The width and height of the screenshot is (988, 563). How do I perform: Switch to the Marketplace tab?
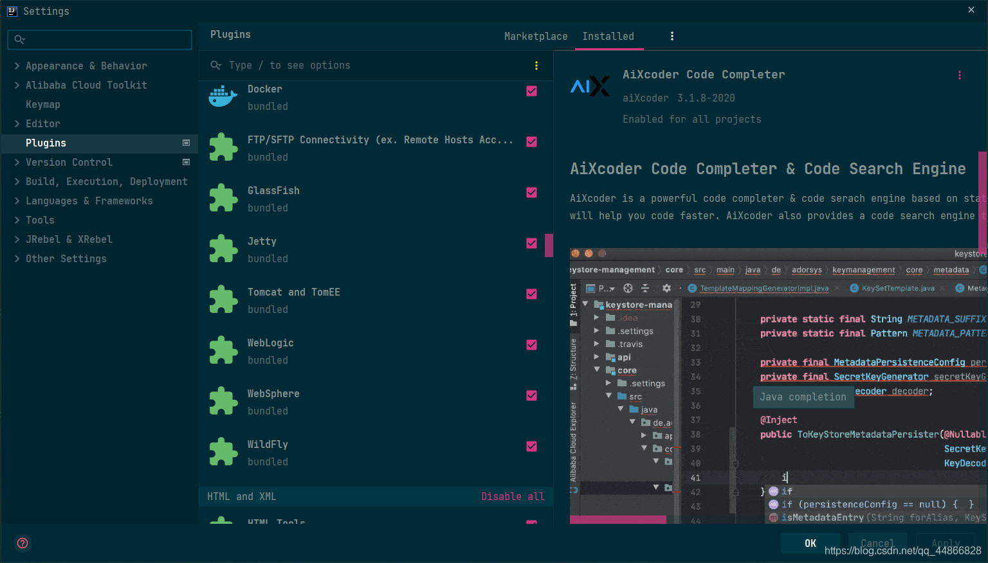tap(536, 36)
